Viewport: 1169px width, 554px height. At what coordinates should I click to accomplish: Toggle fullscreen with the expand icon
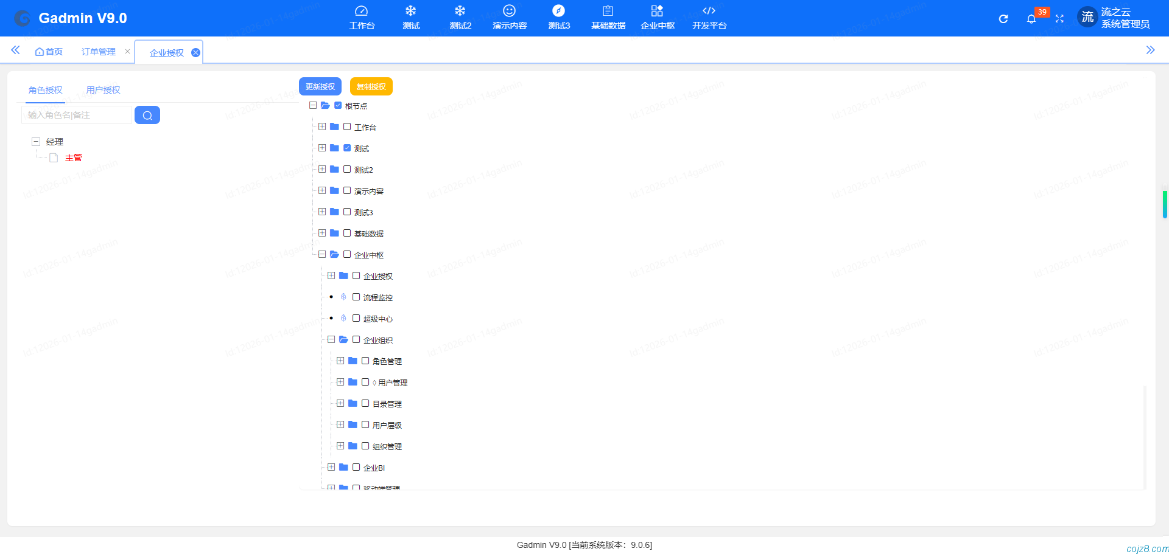1059,19
